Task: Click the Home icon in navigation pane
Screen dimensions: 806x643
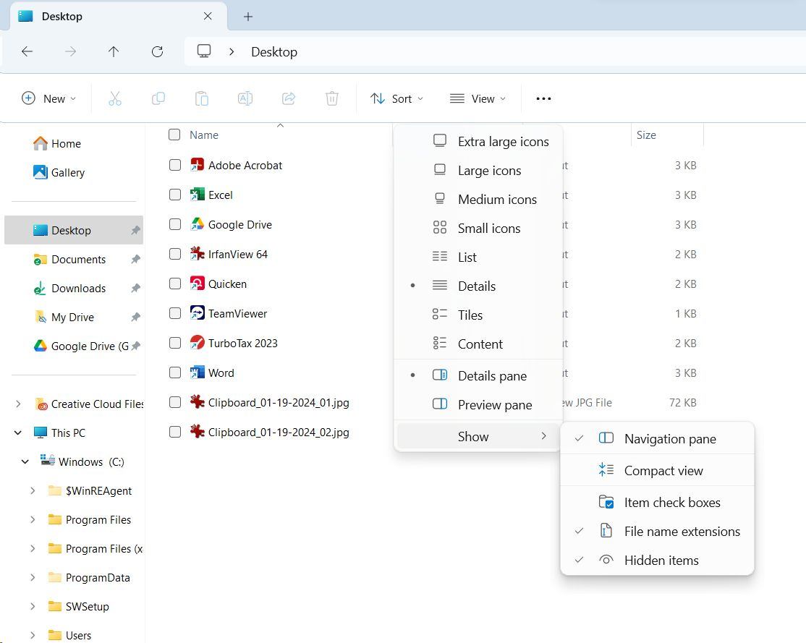Action: [40, 143]
